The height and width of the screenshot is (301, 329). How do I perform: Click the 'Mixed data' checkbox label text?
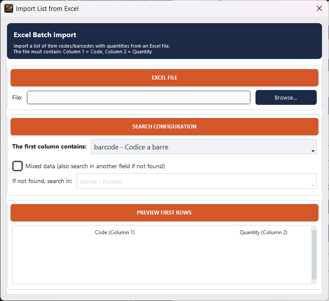point(95,166)
